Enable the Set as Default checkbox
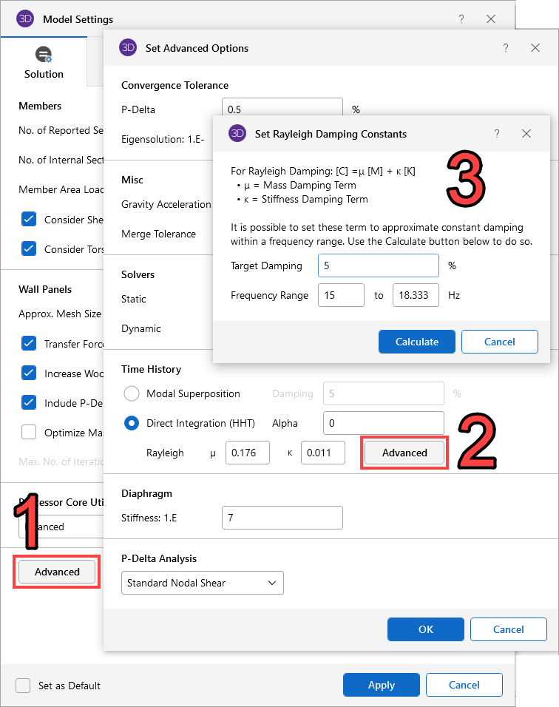559x707 pixels. click(24, 685)
